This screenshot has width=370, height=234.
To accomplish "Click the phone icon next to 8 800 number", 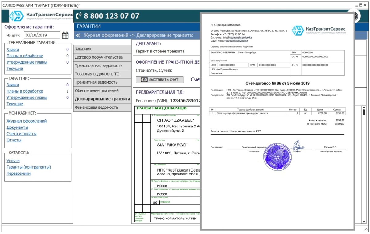I will pos(78,16).
